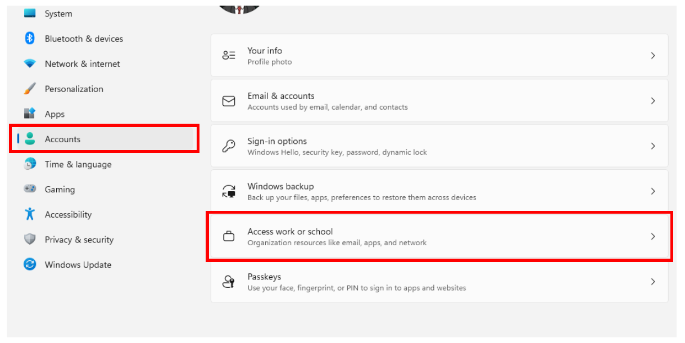Screen dimensions: 685x343
Task: Click the chevron beside Sign-in options
Action: pyautogui.click(x=653, y=146)
